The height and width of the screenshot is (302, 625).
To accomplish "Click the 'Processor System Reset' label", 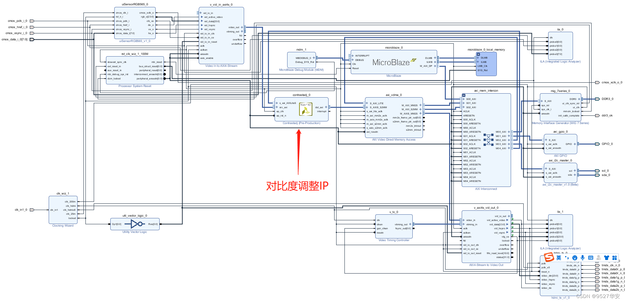I will coord(135,86).
